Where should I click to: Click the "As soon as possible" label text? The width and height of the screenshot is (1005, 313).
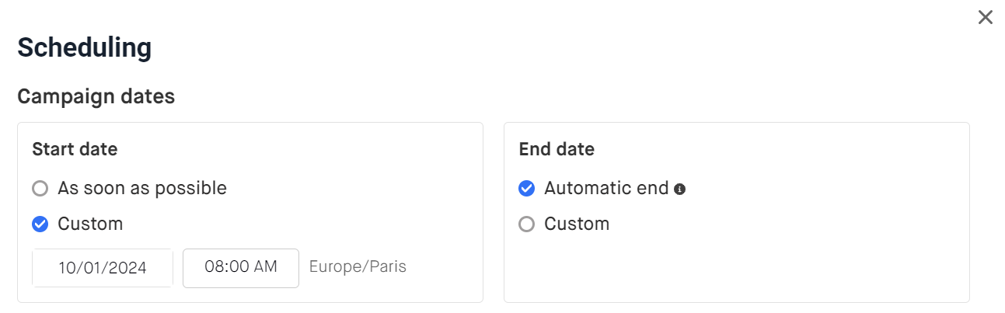[x=142, y=188]
